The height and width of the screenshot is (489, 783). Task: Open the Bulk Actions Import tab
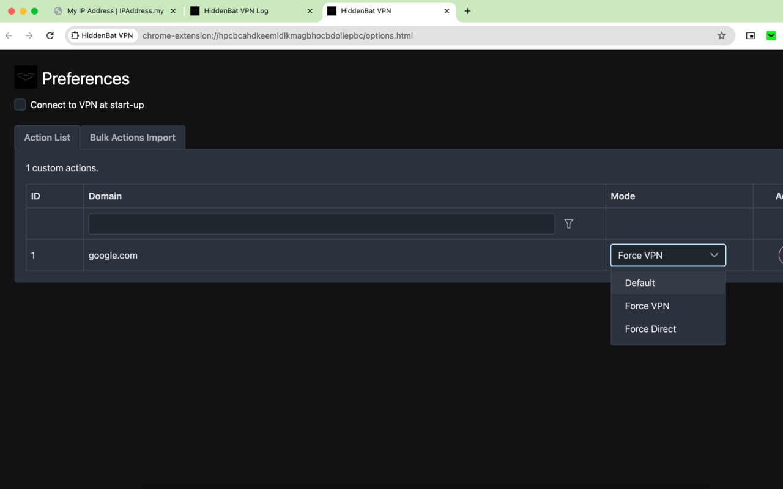[133, 138]
